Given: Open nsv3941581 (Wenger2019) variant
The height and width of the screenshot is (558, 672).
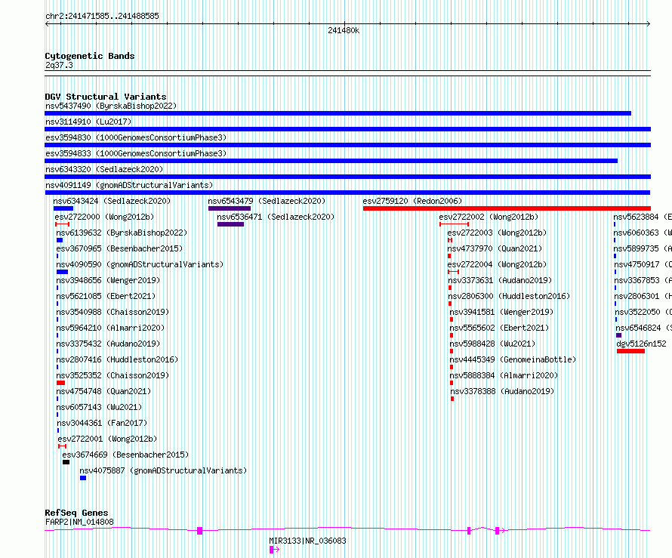Looking at the screenshot, I should [501, 312].
